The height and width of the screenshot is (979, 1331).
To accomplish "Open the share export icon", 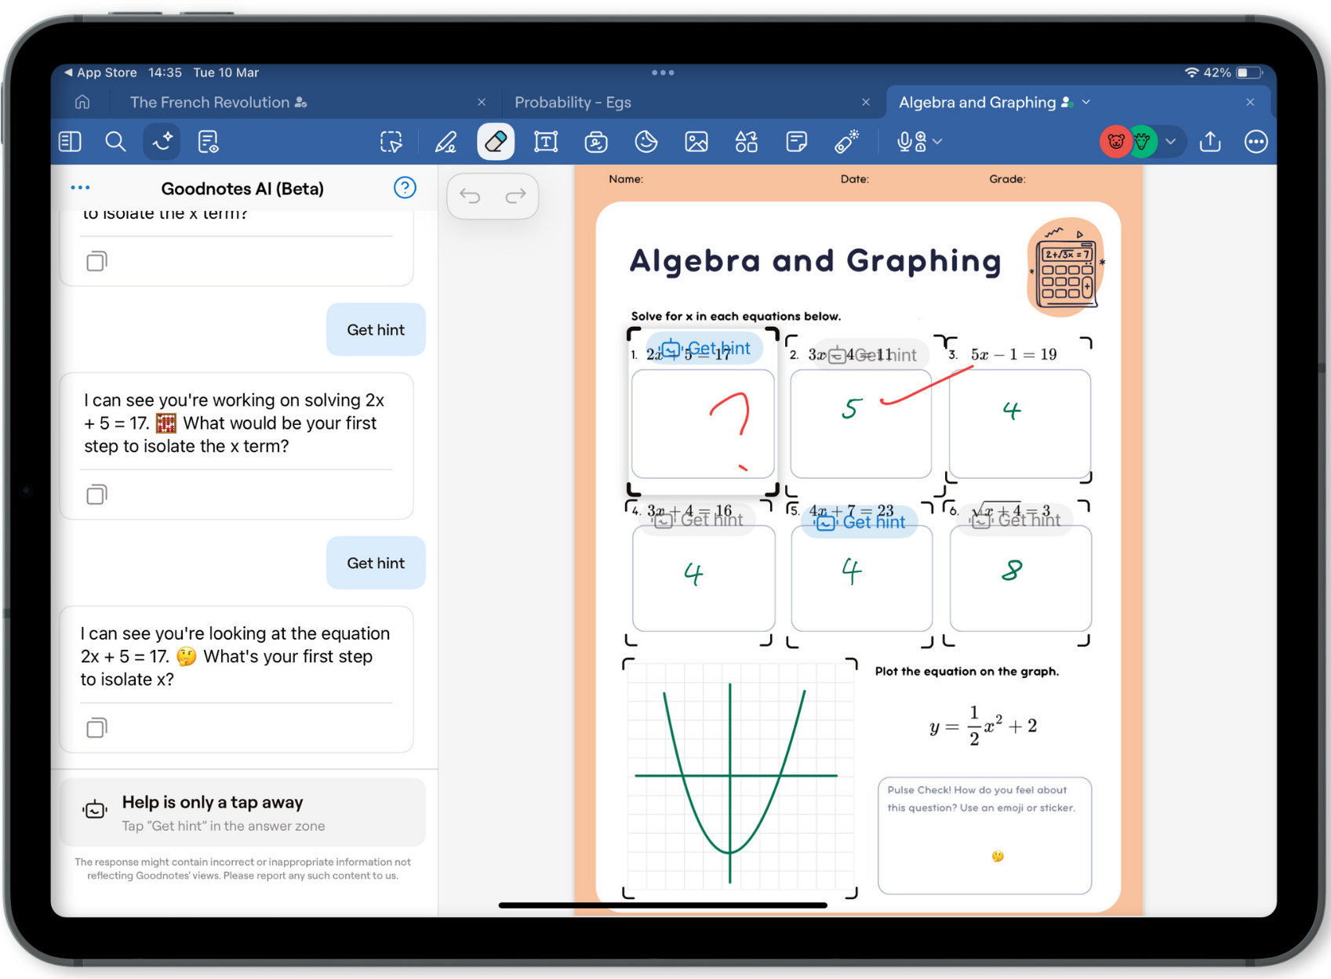I will [1210, 142].
